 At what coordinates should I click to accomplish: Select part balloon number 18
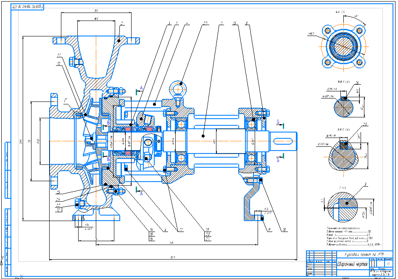[284, 230]
